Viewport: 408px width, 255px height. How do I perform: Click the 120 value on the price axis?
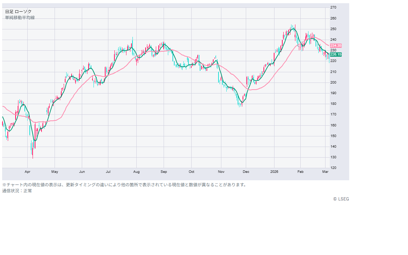pos(333,168)
